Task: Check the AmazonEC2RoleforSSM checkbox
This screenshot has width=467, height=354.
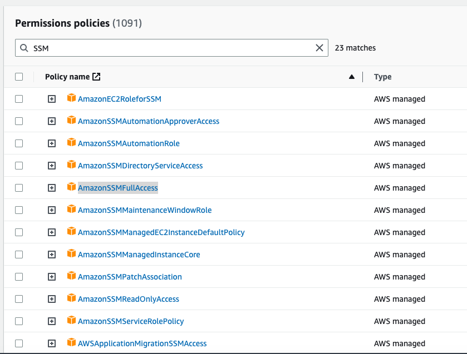Action: coord(19,99)
